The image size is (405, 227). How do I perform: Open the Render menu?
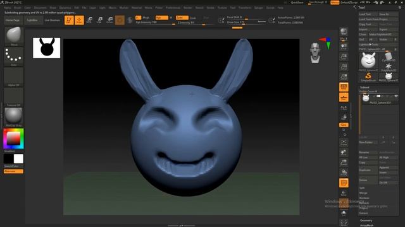point(188,8)
